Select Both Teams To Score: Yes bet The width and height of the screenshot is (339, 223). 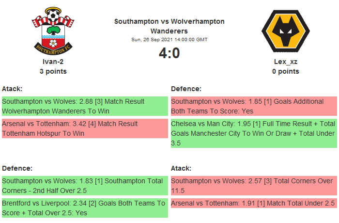tap(254, 106)
